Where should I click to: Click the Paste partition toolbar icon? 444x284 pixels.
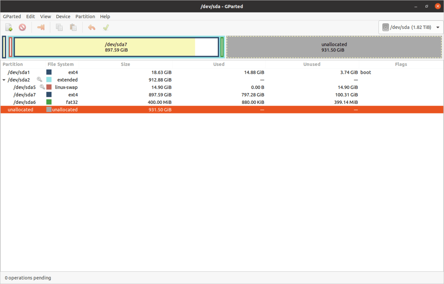tap(73, 27)
